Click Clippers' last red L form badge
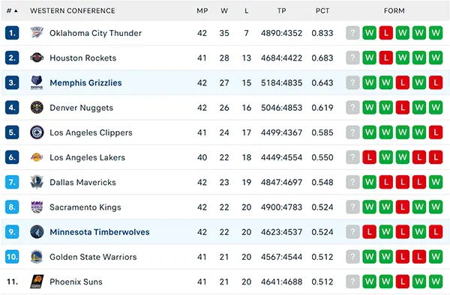Viewport: 450px width, 295px height. (x=436, y=133)
